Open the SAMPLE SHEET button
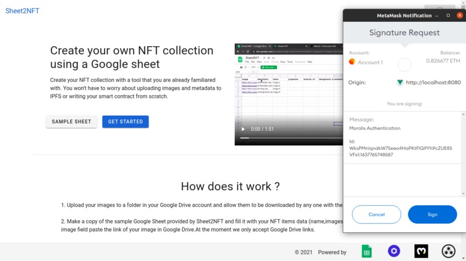 tap(71, 122)
